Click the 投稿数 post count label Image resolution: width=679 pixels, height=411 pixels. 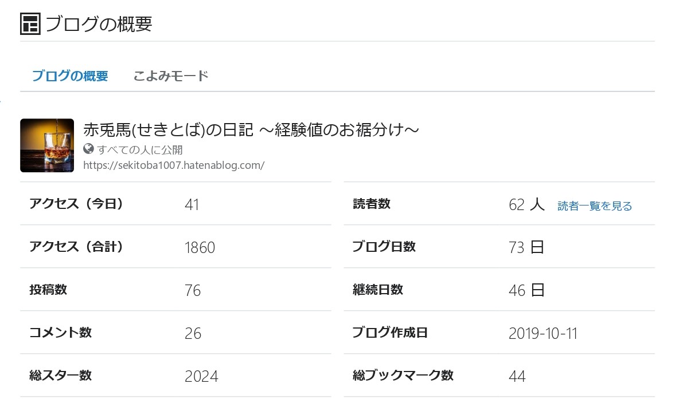click(x=49, y=290)
